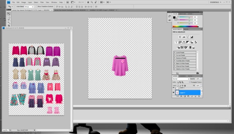This screenshot has height=134, width=234.
Task: Add a Channel Mixer adjustment
Action: point(196,42)
